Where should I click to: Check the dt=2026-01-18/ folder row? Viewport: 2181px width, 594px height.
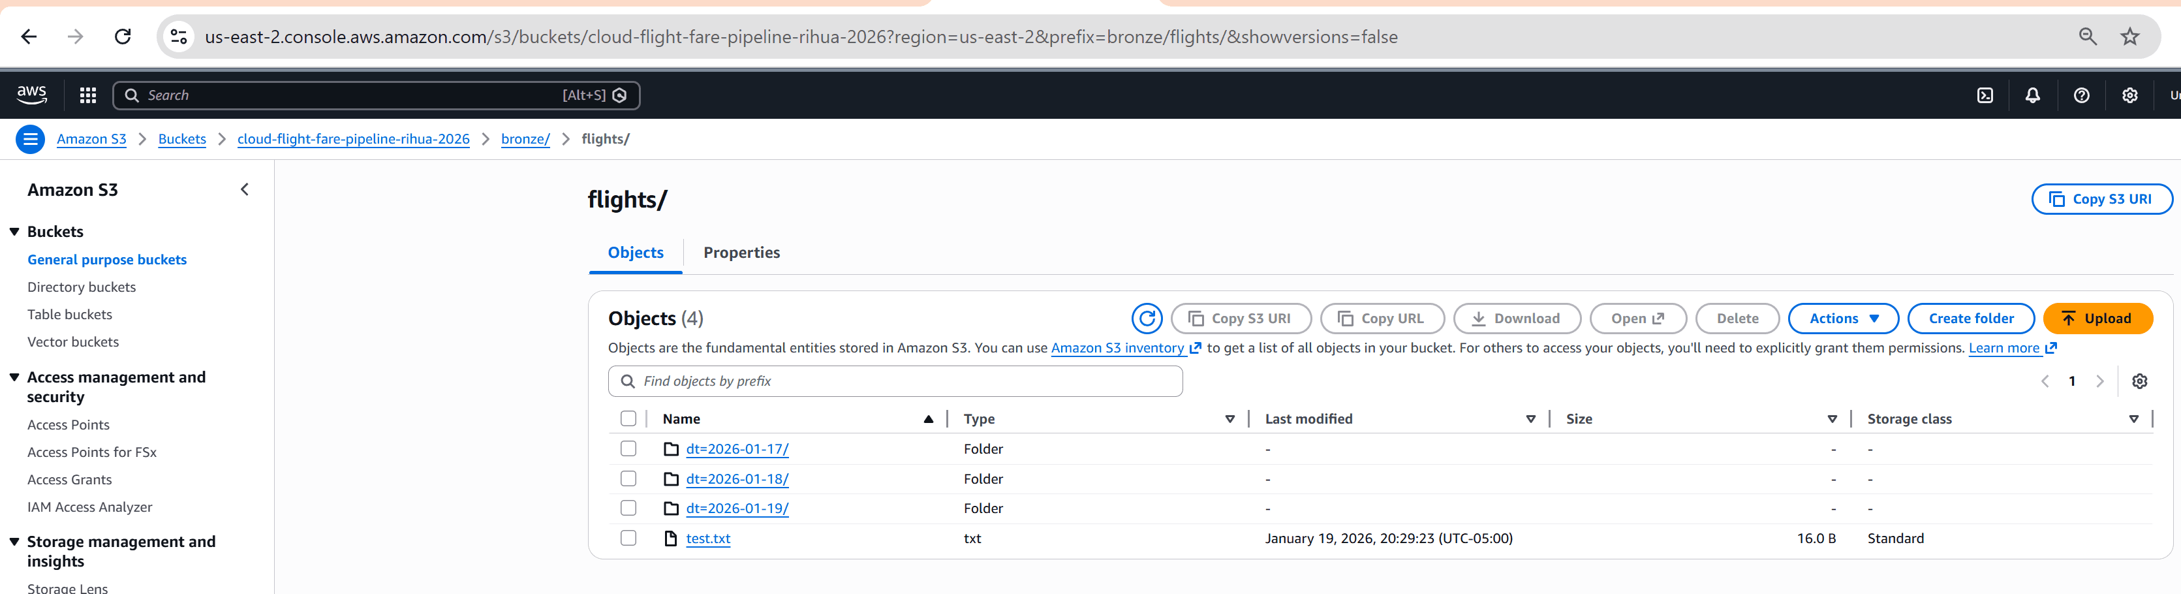pyautogui.click(x=628, y=478)
